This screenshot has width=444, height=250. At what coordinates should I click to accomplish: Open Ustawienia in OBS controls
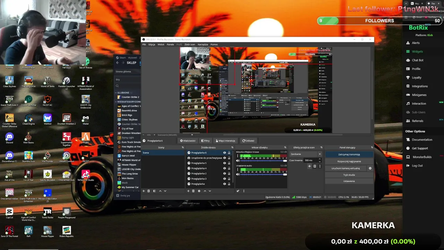349,181
